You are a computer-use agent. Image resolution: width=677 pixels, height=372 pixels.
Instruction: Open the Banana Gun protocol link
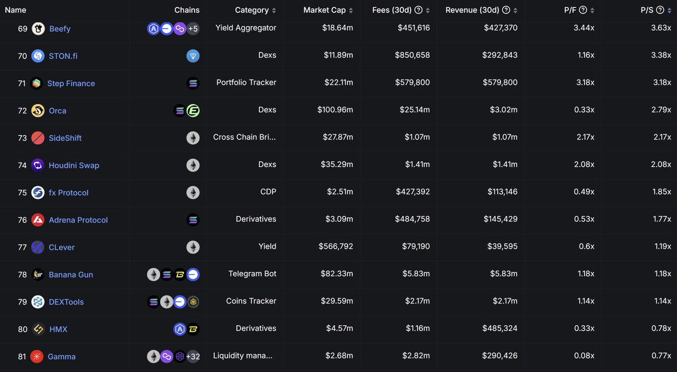pyautogui.click(x=71, y=275)
